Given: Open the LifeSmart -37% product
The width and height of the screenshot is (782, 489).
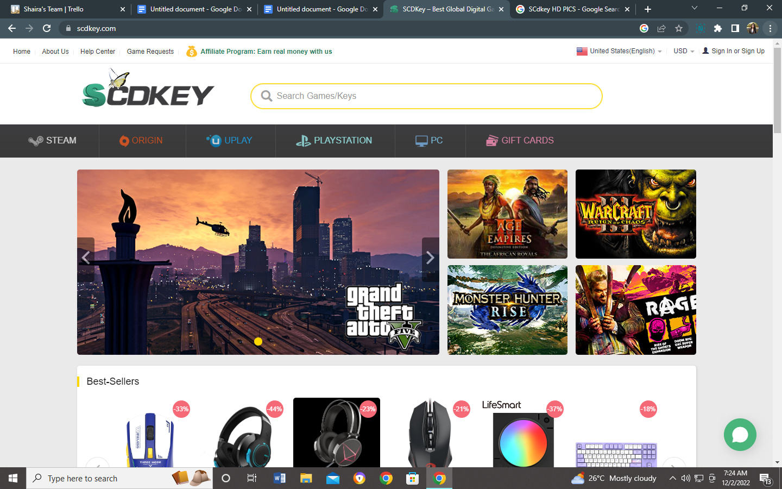Looking at the screenshot, I should 524,435.
